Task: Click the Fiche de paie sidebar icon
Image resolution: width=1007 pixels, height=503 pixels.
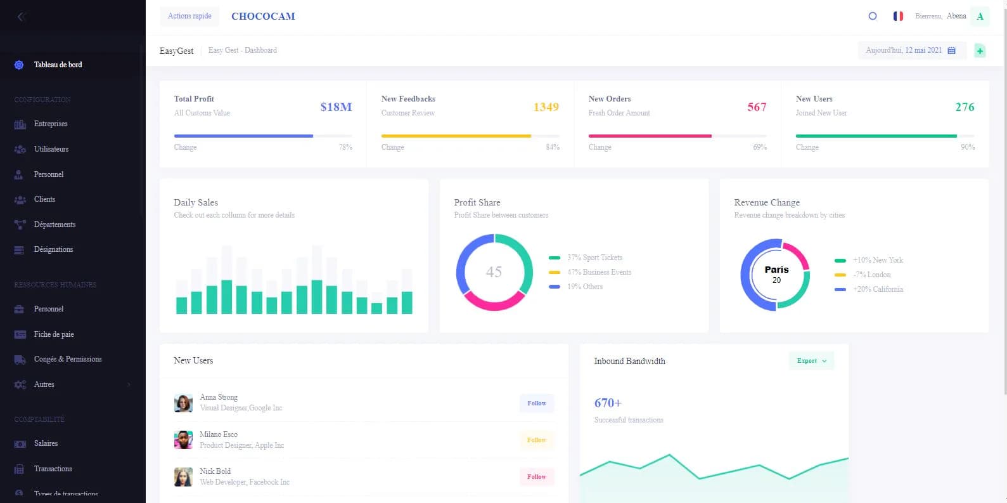Action: coord(20,334)
